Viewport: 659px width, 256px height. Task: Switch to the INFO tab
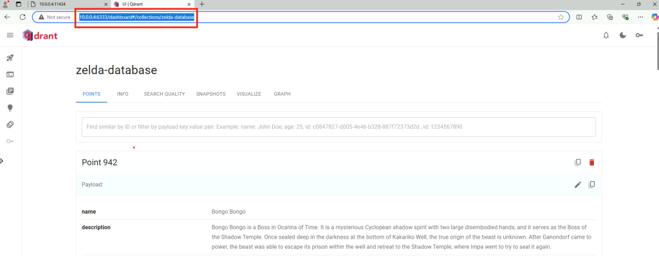point(123,94)
